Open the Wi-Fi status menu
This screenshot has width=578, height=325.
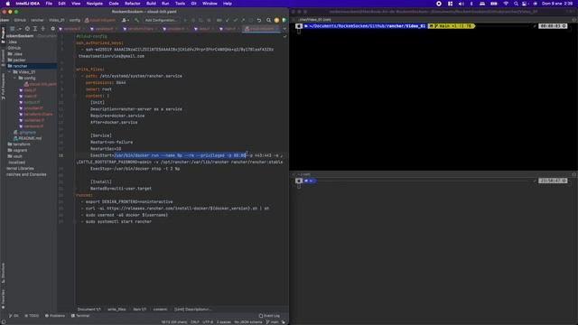506,4
